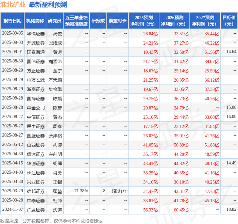Select the 开源证券 institution cell
This screenshot has height=224, width=238.
pyautogui.click(x=36, y=43)
